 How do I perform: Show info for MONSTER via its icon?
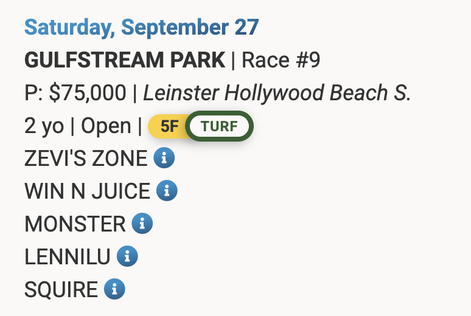click(x=142, y=224)
